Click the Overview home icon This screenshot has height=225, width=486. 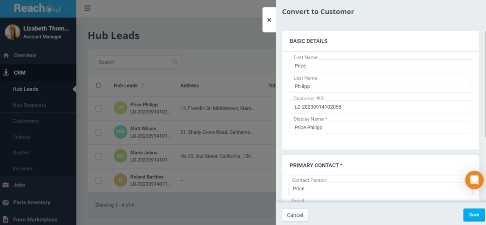point(6,56)
